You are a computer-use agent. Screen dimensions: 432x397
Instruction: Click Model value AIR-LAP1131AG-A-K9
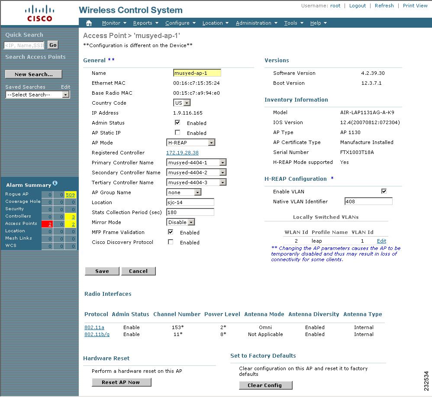[x=367, y=112]
